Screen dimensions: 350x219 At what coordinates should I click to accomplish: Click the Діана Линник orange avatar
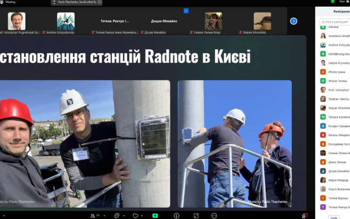click(x=323, y=162)
